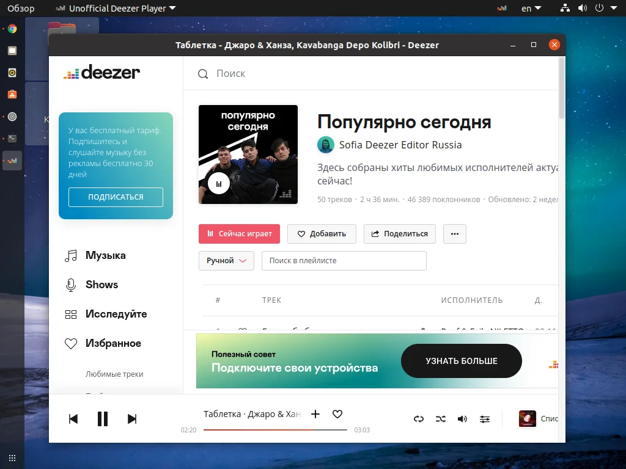
Task: Click the Deezer logo
Action: pos(102,72)
